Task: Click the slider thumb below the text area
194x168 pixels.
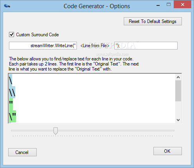Action: pos(55,131)
